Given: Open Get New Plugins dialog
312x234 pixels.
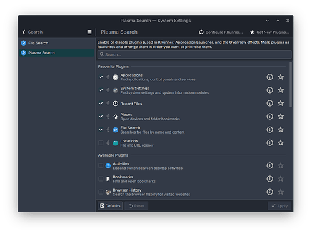Looking at the screenshot, I should coord(269,32).
